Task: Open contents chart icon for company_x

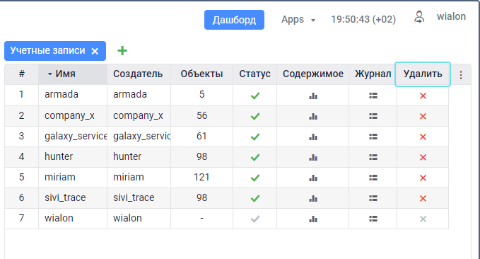Action: pyautogui.click(x=313, y=117)
